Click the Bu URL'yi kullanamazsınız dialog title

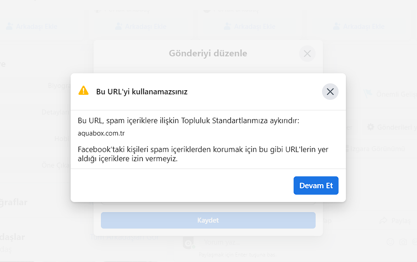pos(142,92)
